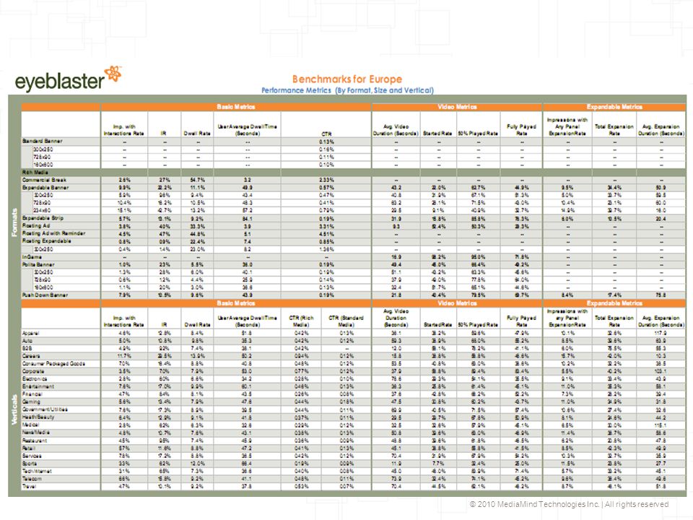Click the 'Push Down Banner' row label
693x520 pixels.
(45, 295)
